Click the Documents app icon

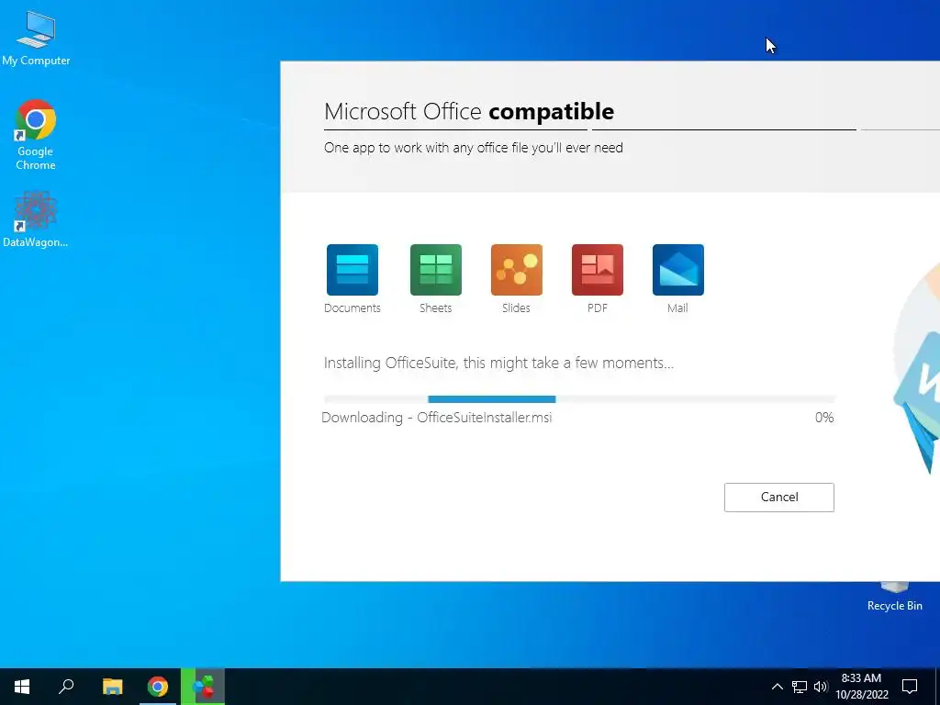click(352, 270)
